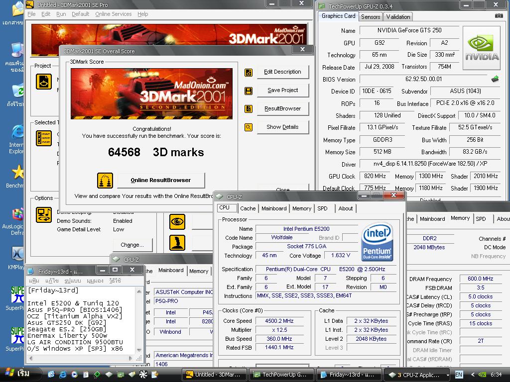The image size is (510, 382).
Task: Switch to Untitled - 3DMark taskbar button
Action: (214, 375)
